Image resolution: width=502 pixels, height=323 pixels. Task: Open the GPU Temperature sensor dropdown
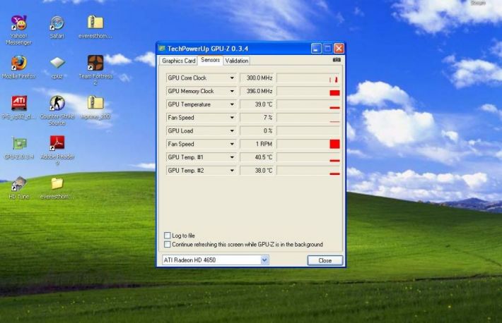click(231, 104)
